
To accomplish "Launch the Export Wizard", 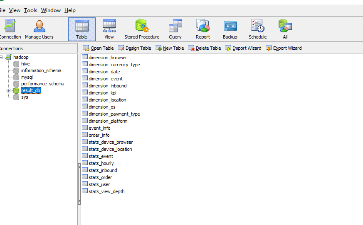I will [284, 48].
